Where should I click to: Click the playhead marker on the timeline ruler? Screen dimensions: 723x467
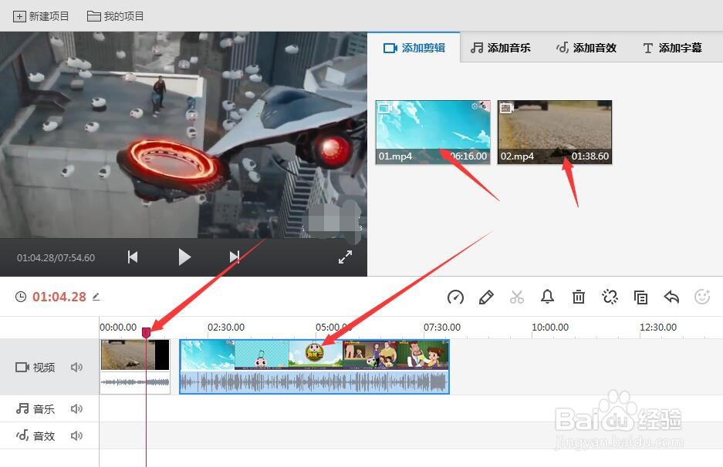[146, 332]
